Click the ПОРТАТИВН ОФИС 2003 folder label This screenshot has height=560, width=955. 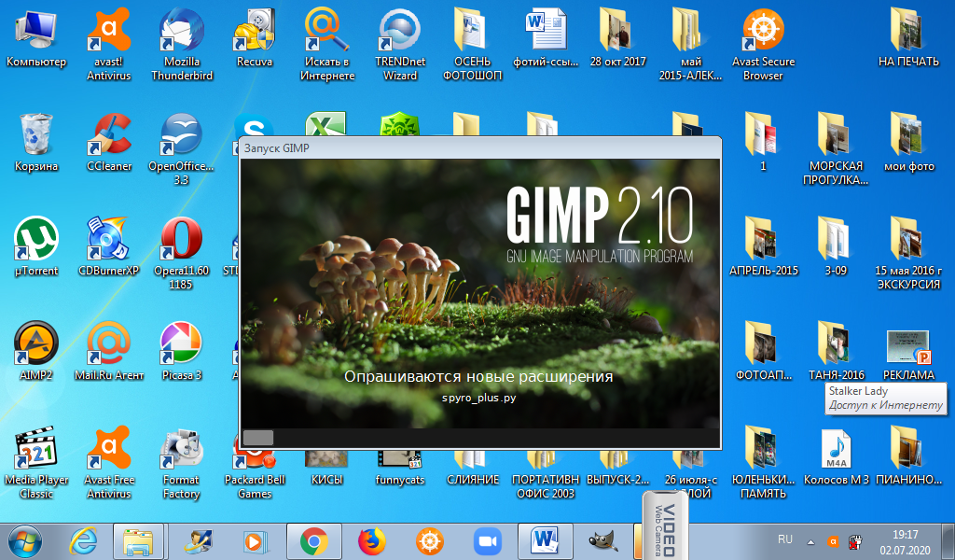tap(546, 487)
